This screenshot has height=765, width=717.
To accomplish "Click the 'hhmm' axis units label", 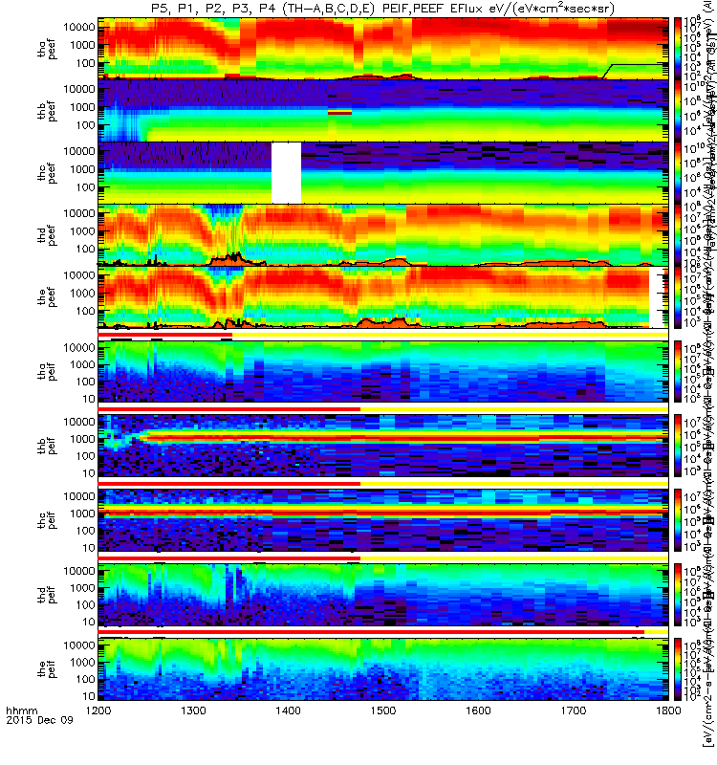I will [21, 710].
